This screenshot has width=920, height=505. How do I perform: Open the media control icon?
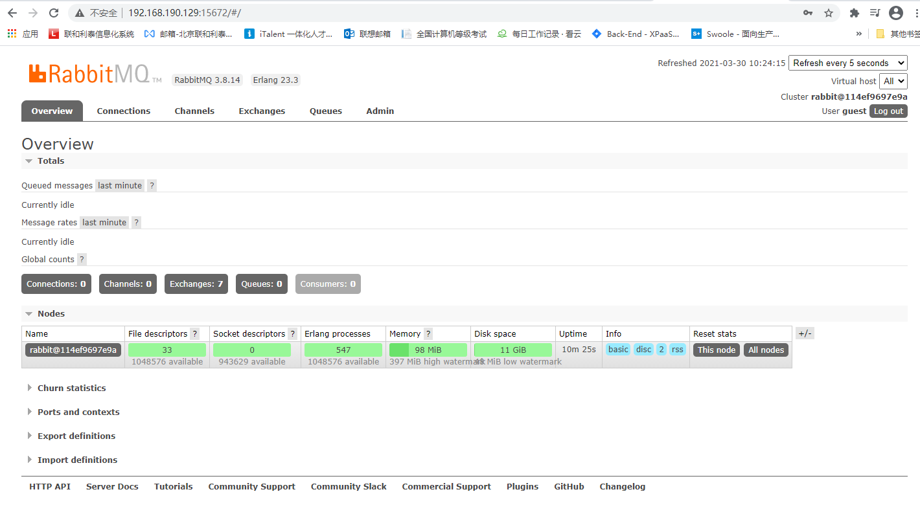coord(875,13)
